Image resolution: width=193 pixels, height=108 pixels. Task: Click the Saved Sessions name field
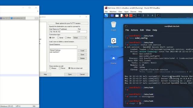63,47
